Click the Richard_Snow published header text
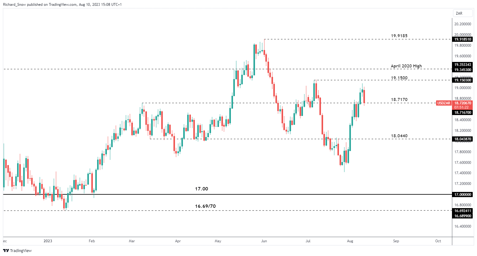The height and width of the screenshot is (256, 477). pyautogui.click(x=62, y=5)
